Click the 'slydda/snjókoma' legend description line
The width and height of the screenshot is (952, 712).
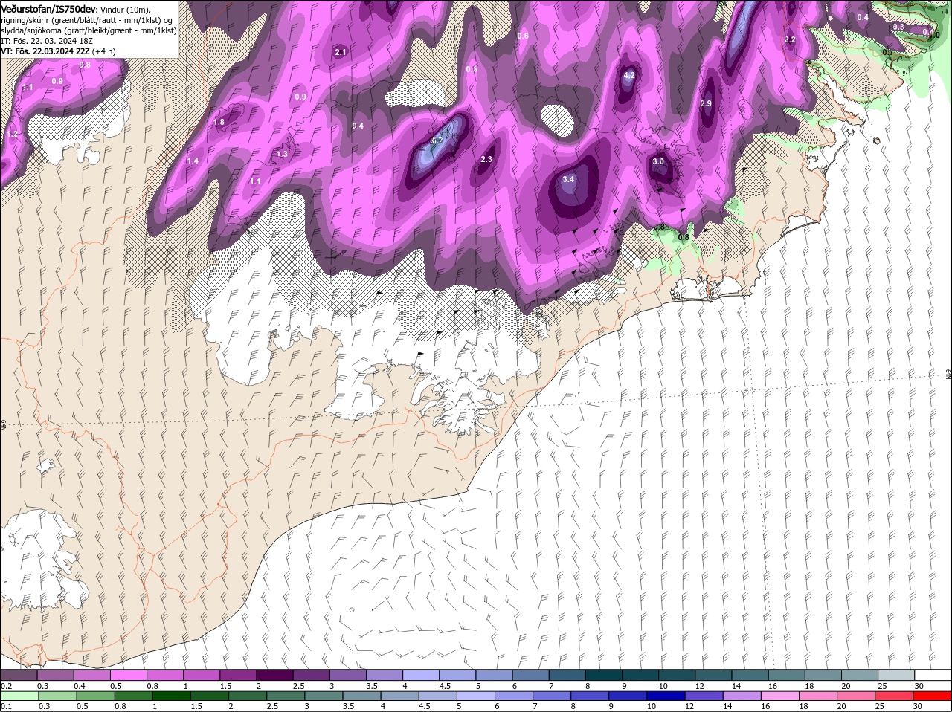89,30
